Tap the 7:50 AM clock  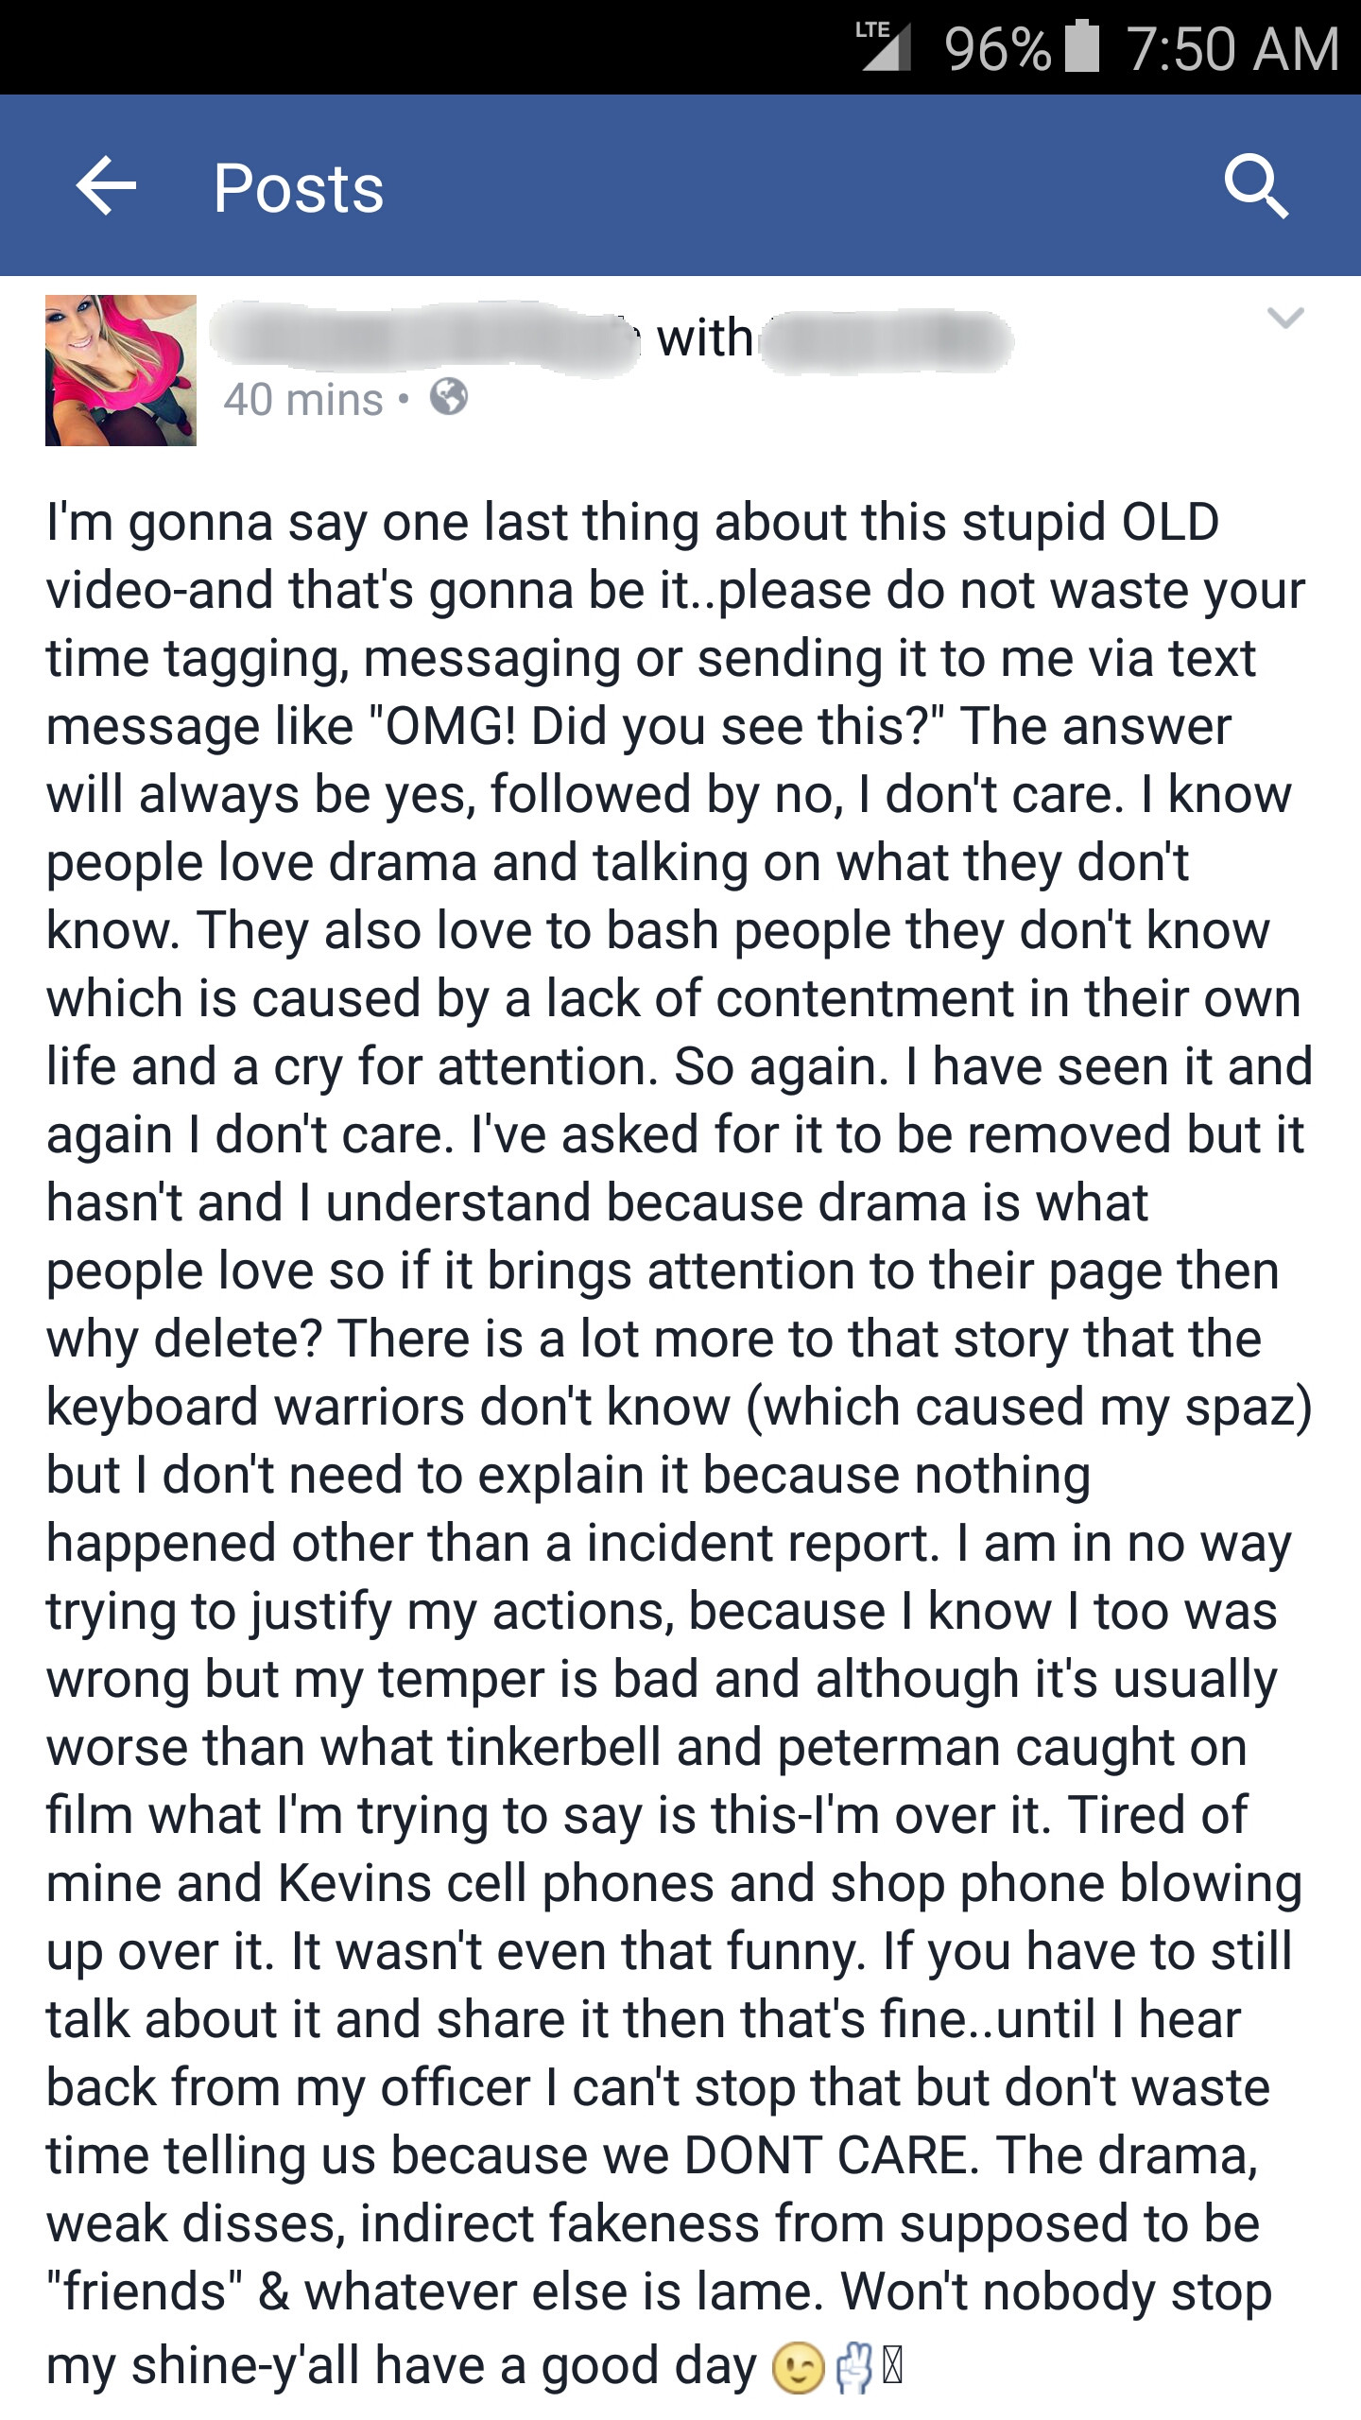coord(1232,49)
